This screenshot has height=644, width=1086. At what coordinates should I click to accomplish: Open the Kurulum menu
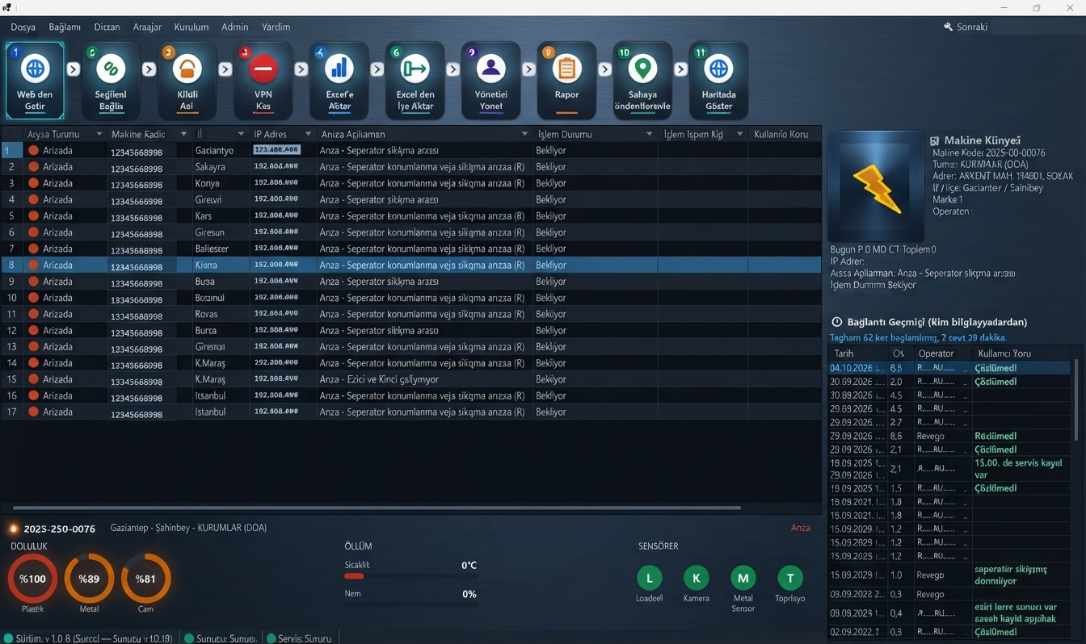pos(192,27)
